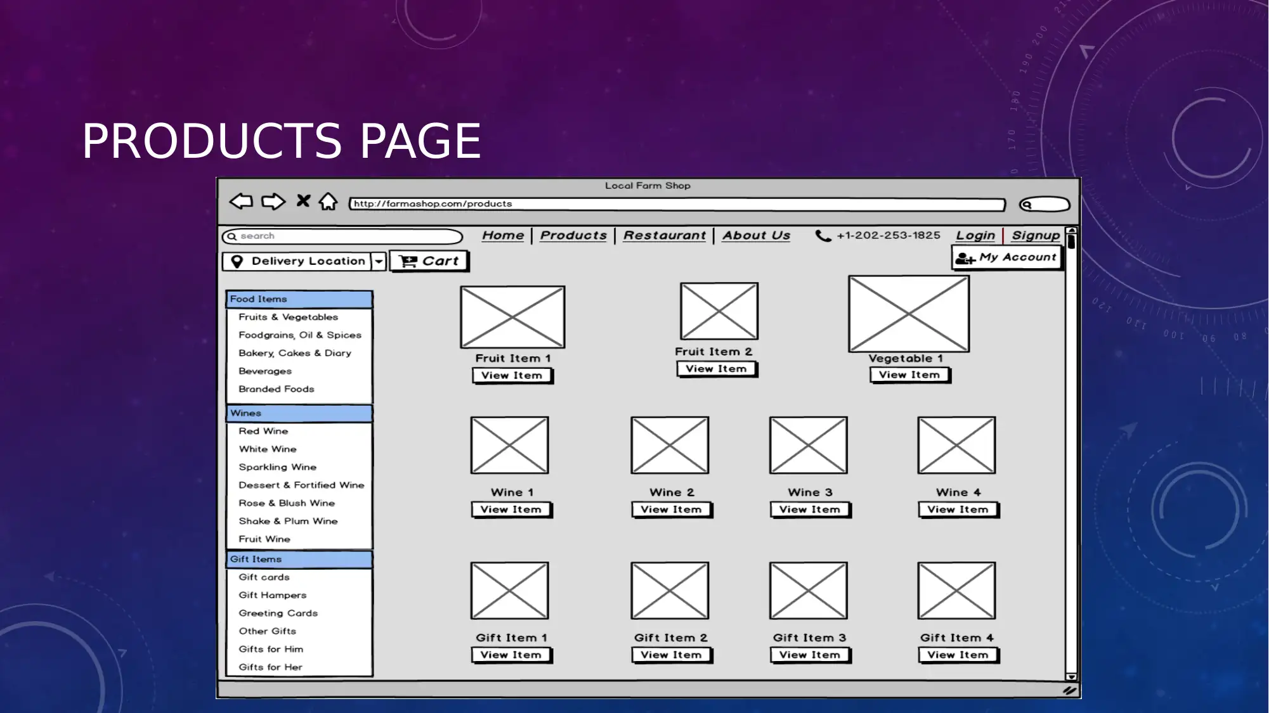Select Fruits & Vegetables from sidebar
The height and width of the screenshot is (713, 1269).
288,316
